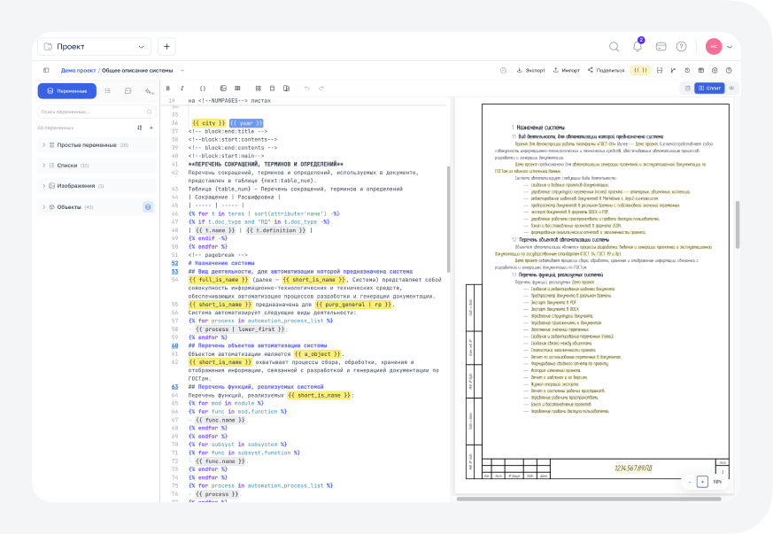Screen dimensions: 773x534
Task: Select the Переменные tab
Action: coord(67,91)
